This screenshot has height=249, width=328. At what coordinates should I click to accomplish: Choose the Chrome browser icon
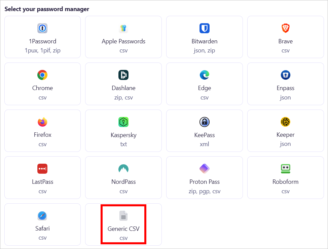(x=42, y=75)
